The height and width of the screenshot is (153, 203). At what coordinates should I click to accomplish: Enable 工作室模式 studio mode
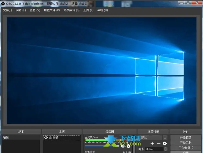(186, 148)
